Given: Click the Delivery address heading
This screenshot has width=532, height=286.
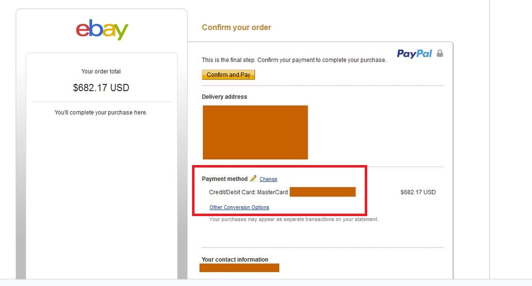Looking at the screenshot, I should (x=224, y=97).
